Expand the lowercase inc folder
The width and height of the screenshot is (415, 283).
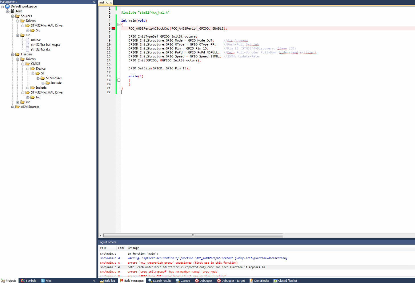pos(18,102)
